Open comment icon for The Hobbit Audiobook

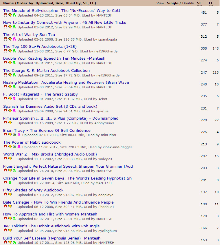[x=10, y=231]
